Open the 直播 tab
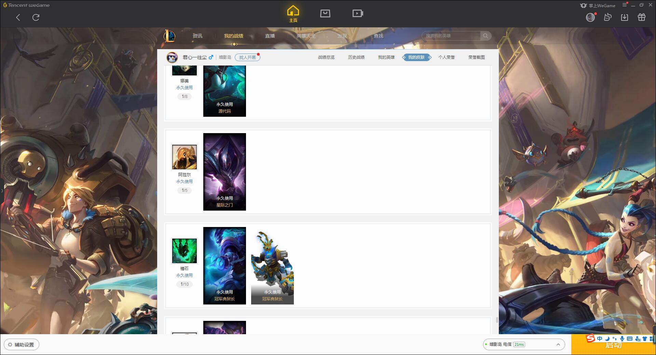Viewport: 656px width, 355px height. point(270,36)
